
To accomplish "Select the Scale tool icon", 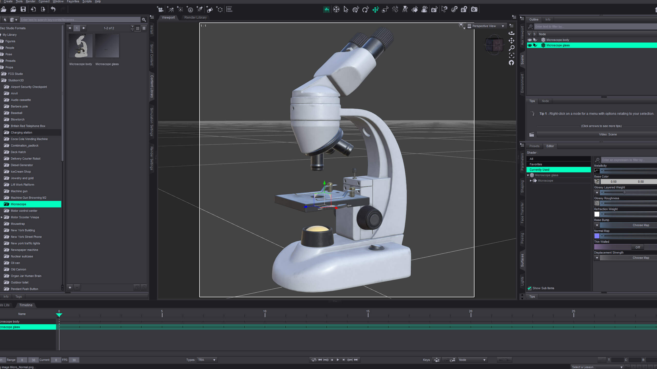I will [385, 9].
